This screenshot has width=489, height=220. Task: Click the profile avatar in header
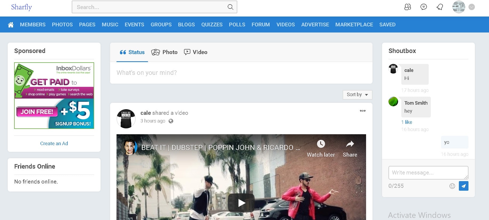pos(459,7)
